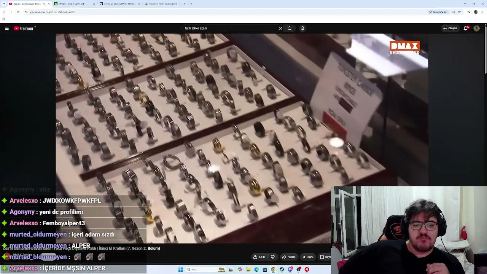Launch Copilot from the taskbar
This screenshot has height=274, width=487.
click(x=240, y=269)
